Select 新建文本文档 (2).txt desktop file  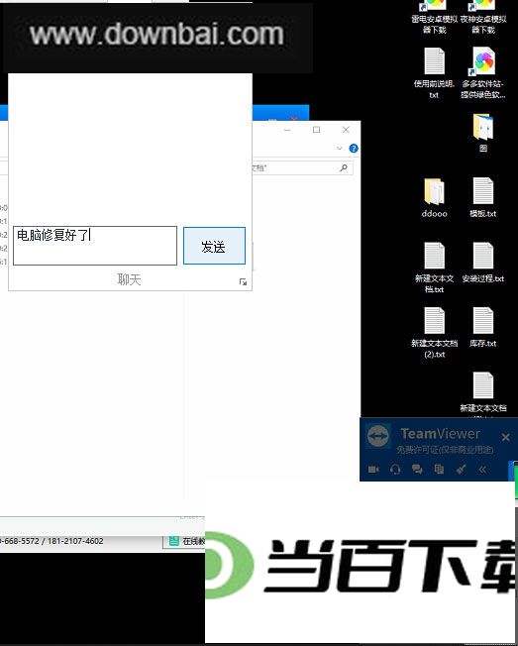point(435,333)
